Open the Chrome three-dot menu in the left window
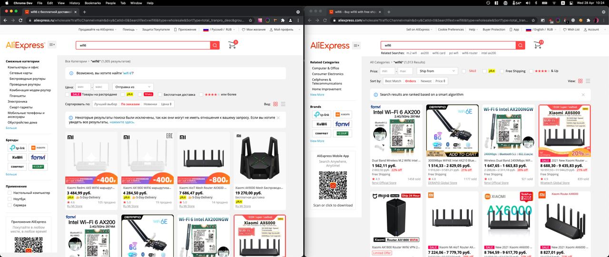Screen dimensions: 609x257 [x=298, y=20]
